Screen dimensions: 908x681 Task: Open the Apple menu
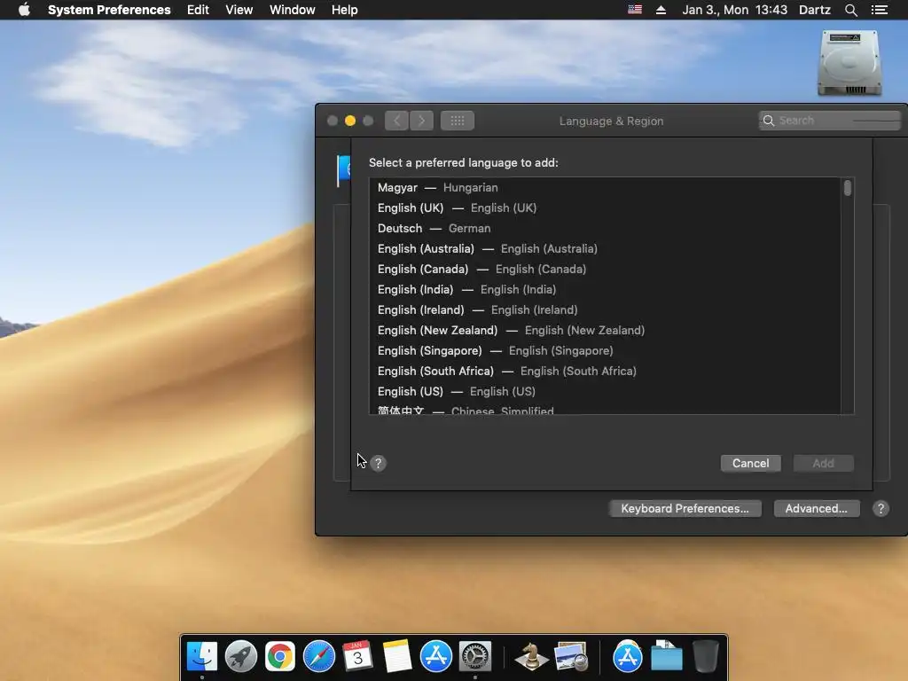pos(24,10)
